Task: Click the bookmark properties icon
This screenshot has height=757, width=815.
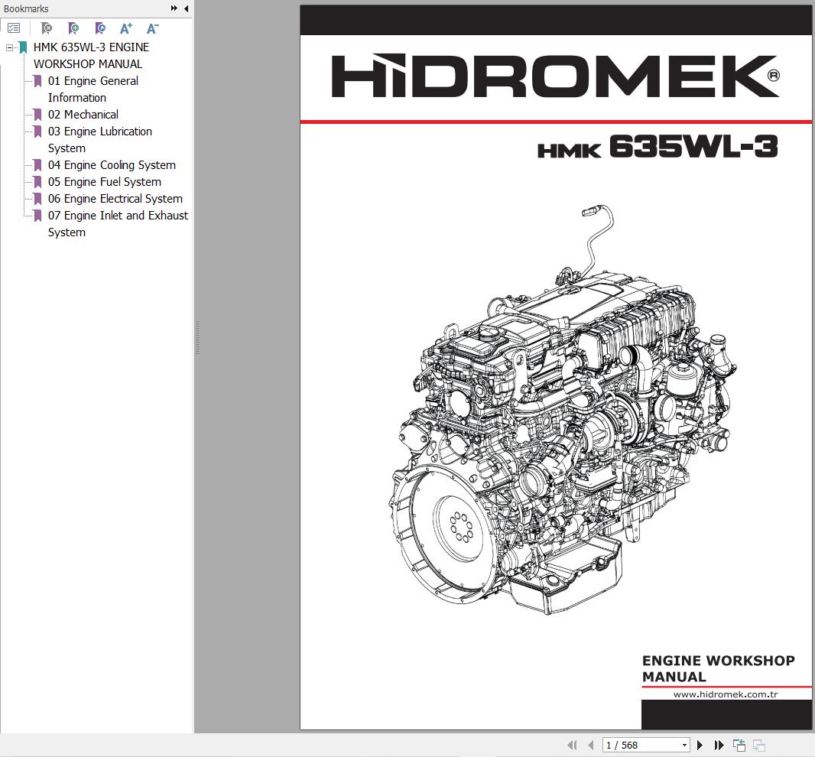Action: pos(99,28)
